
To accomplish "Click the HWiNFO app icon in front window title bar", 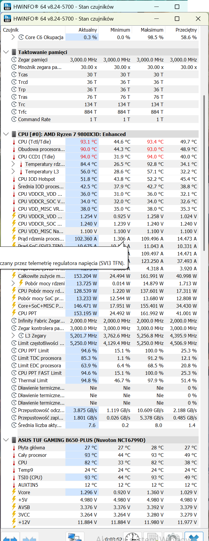I will (7, 19).
